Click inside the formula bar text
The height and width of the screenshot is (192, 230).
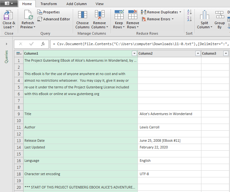[x=140, y=44]
